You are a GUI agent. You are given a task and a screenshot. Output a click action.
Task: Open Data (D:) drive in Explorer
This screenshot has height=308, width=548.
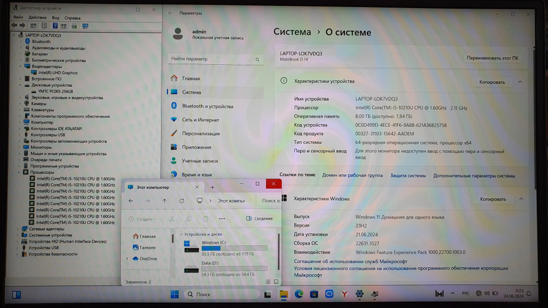pos(226,269)
